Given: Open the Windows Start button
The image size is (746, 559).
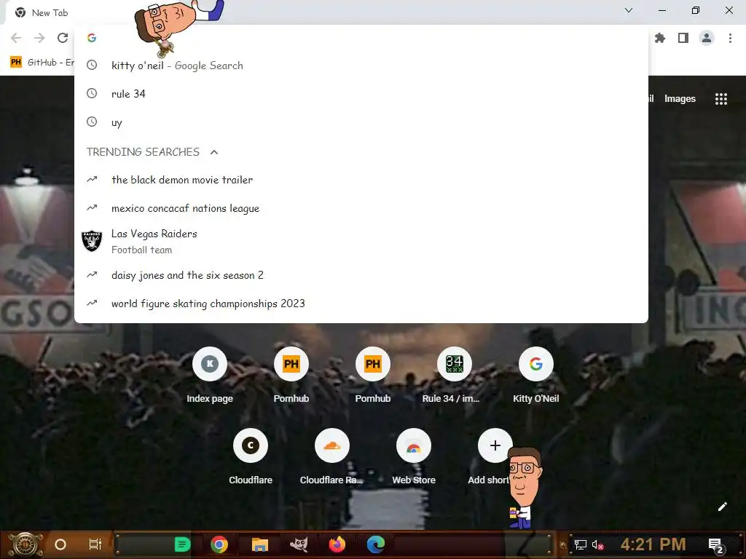Looking at the screenshot, I should click(x=25, y=544).
